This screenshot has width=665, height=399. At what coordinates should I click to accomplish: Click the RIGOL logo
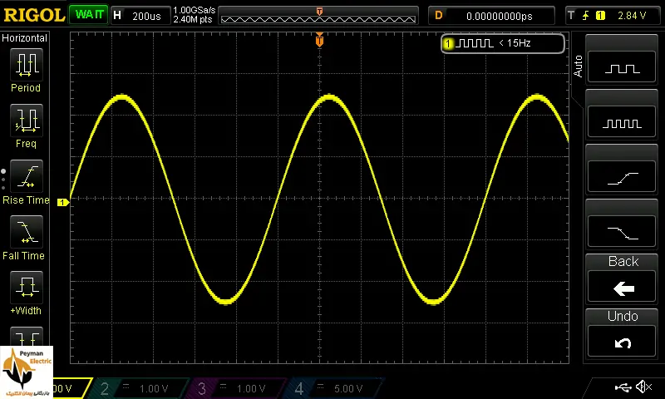coord(34,15)
